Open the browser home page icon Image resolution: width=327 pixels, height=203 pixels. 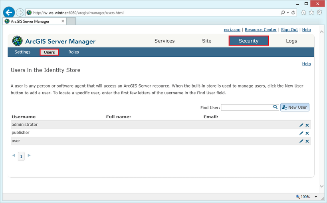tap(303, 12)
